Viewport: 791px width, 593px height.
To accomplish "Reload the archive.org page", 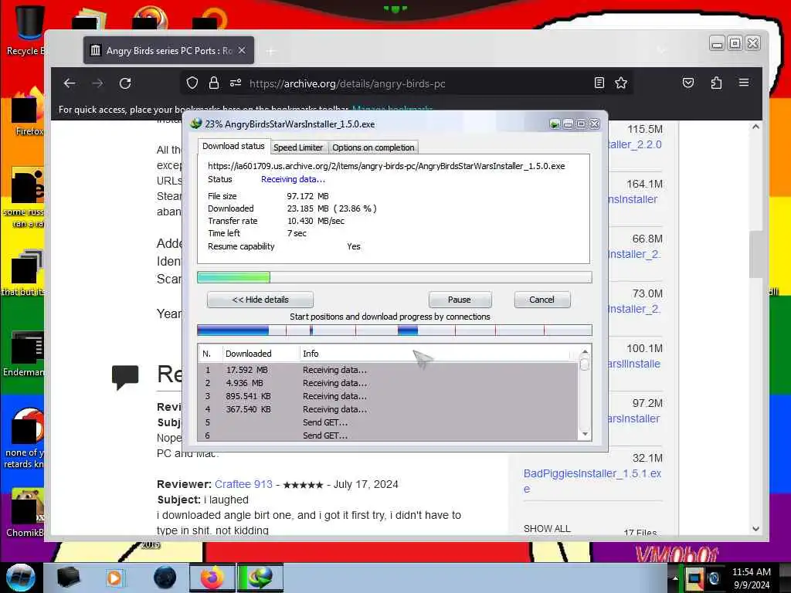I will pyautogui.click(x=125, y=83).
